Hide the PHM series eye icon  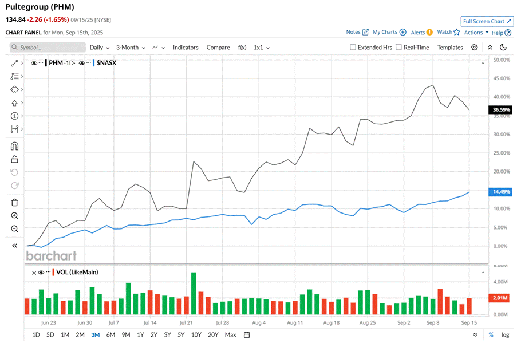point(34,63)
